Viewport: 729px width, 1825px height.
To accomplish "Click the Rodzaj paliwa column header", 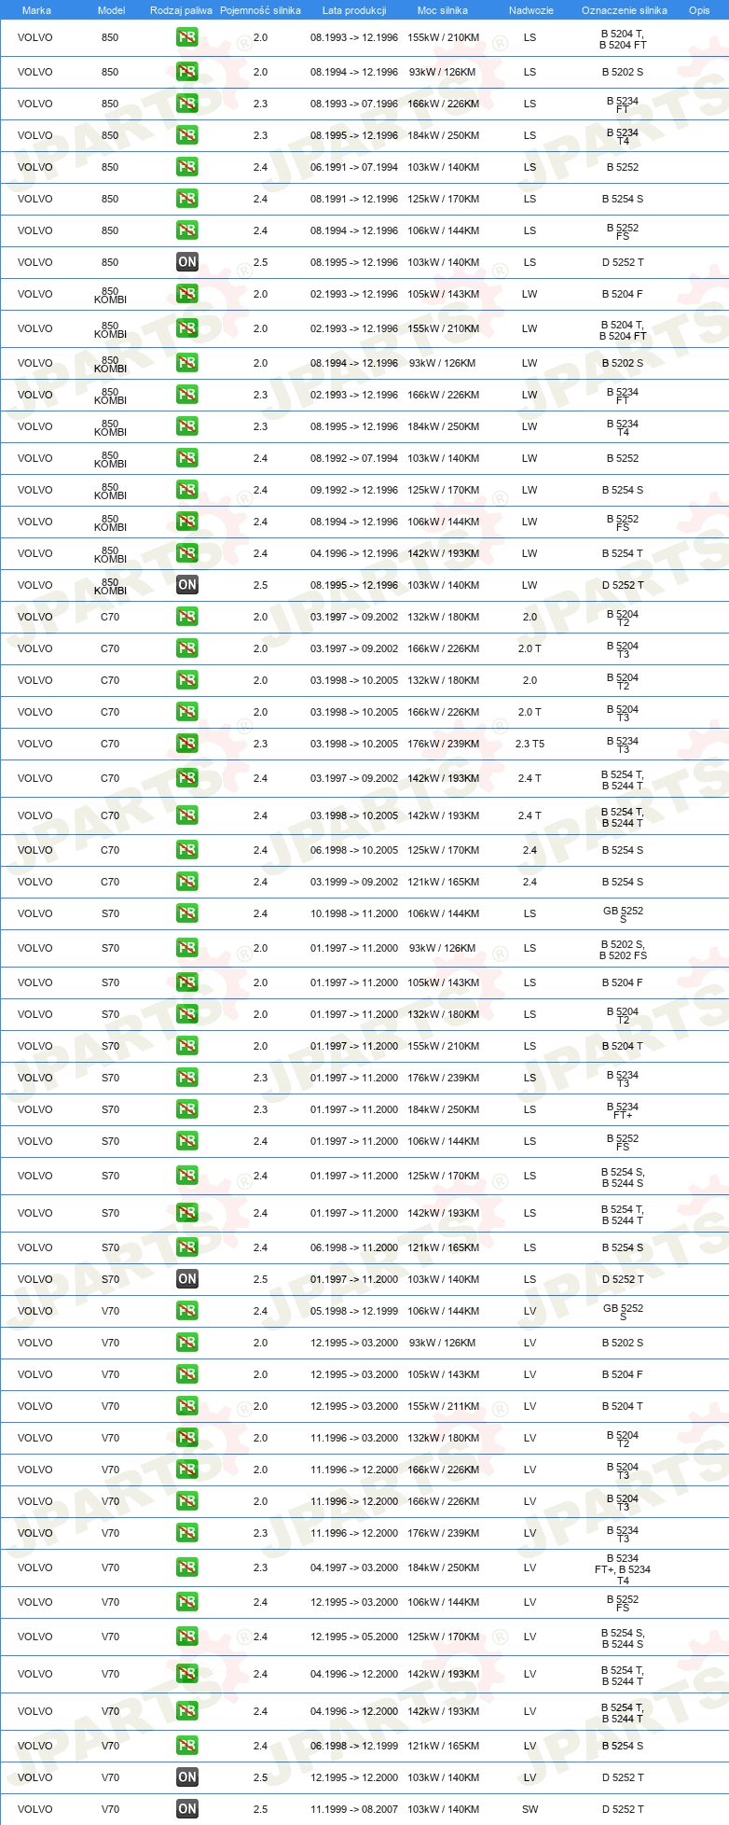I will [181, 10].
